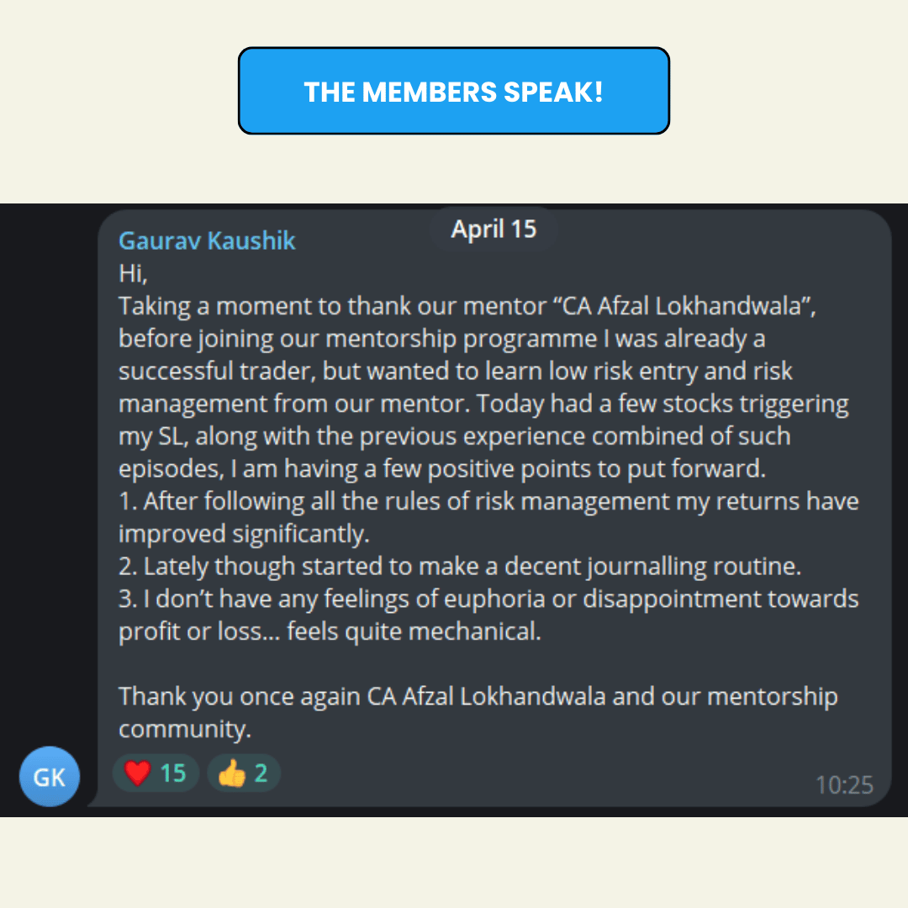Click point 2 about journalling routine

(460, 567)
